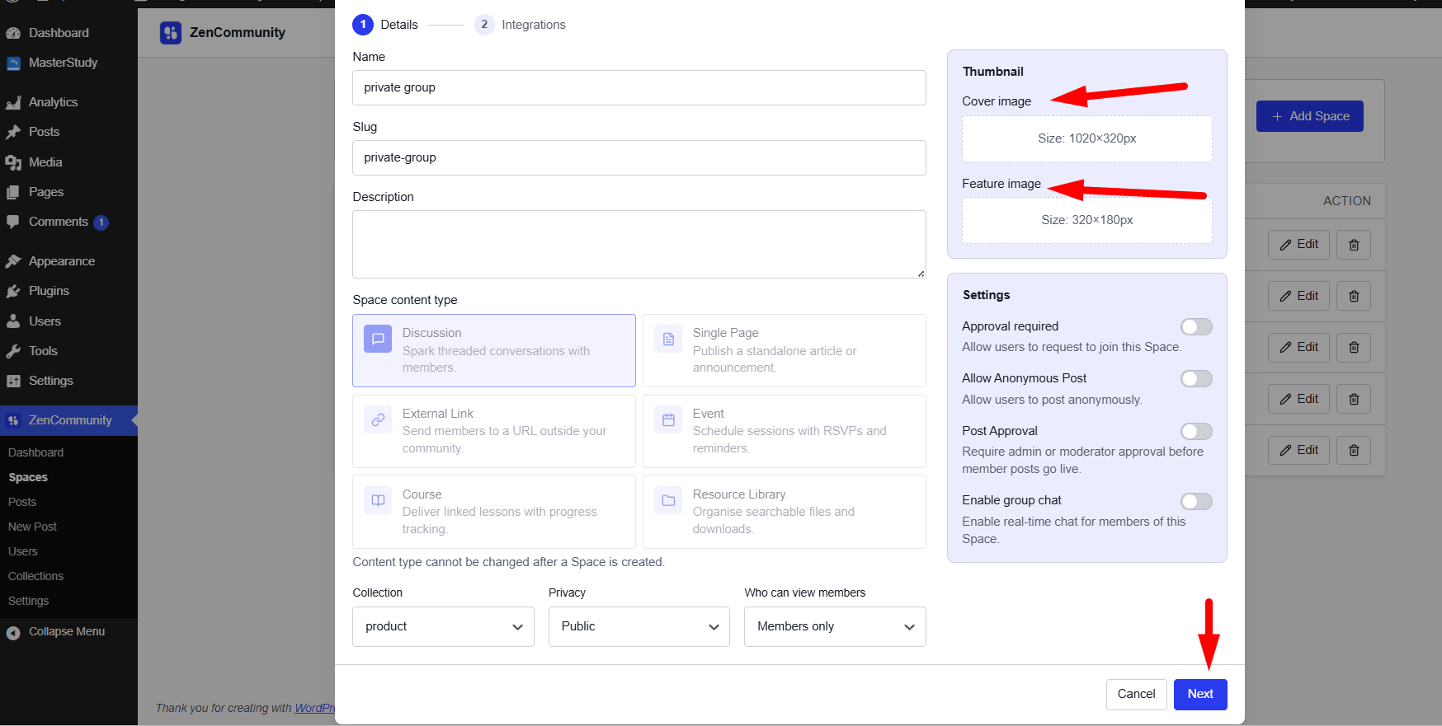Open the Collection dropdown showing product

tap(443, 627)
